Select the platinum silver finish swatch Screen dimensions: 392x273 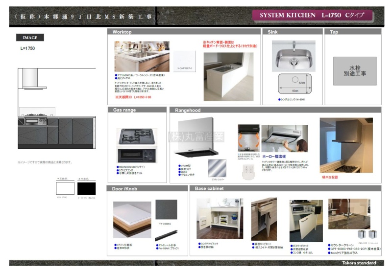coord(217,168)
